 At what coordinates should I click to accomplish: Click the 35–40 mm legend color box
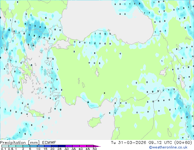point(76,146)
